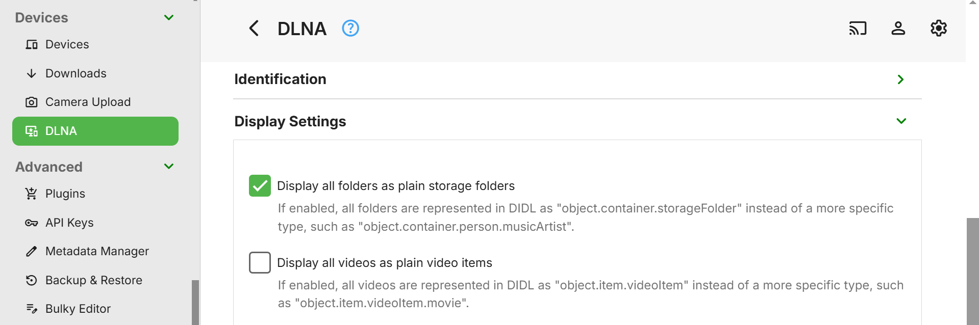Open Downloads in the sidebar
This screenshot has width=979, height=325.
pos(76,74)
